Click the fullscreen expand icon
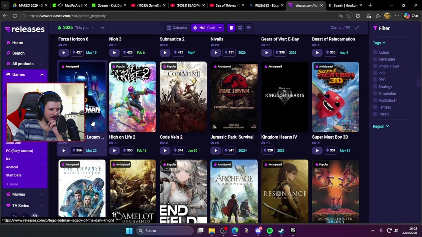 [357, 28]
